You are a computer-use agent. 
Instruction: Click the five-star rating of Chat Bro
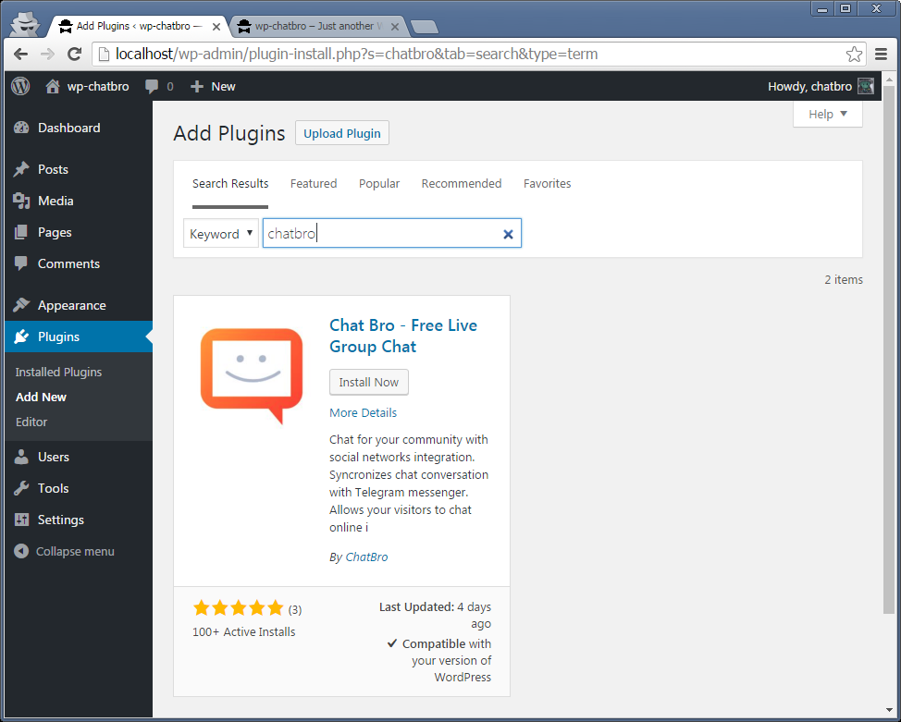click(239, 607)
